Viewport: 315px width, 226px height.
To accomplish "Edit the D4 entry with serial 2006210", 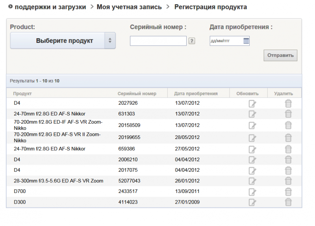I will [252, 160].
